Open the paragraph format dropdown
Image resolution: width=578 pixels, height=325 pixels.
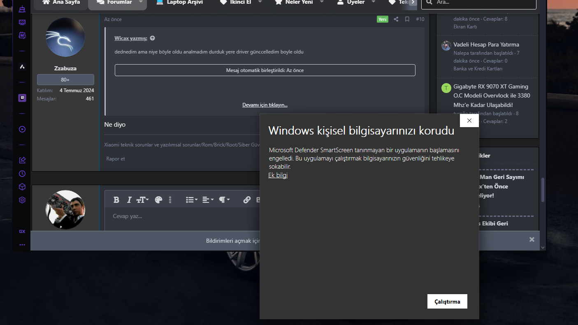coord(224,200)
